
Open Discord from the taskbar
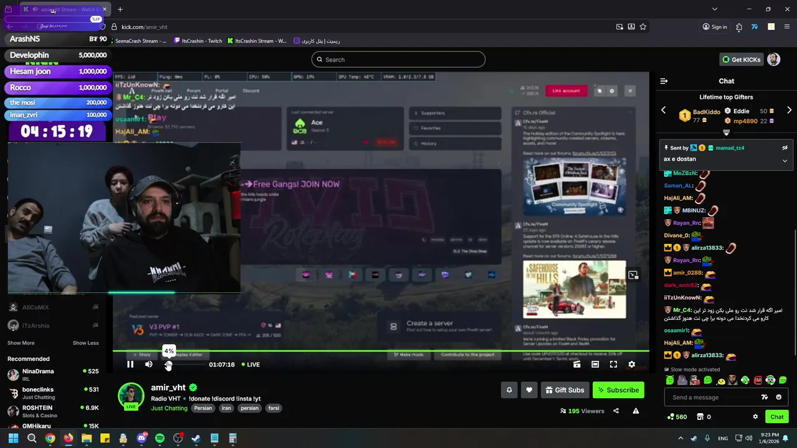click(141, 438)
